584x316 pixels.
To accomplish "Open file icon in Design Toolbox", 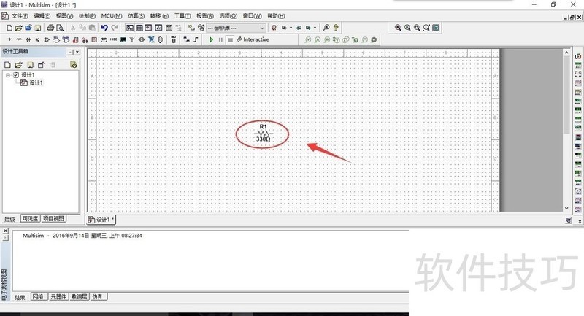I will [19, 65].
